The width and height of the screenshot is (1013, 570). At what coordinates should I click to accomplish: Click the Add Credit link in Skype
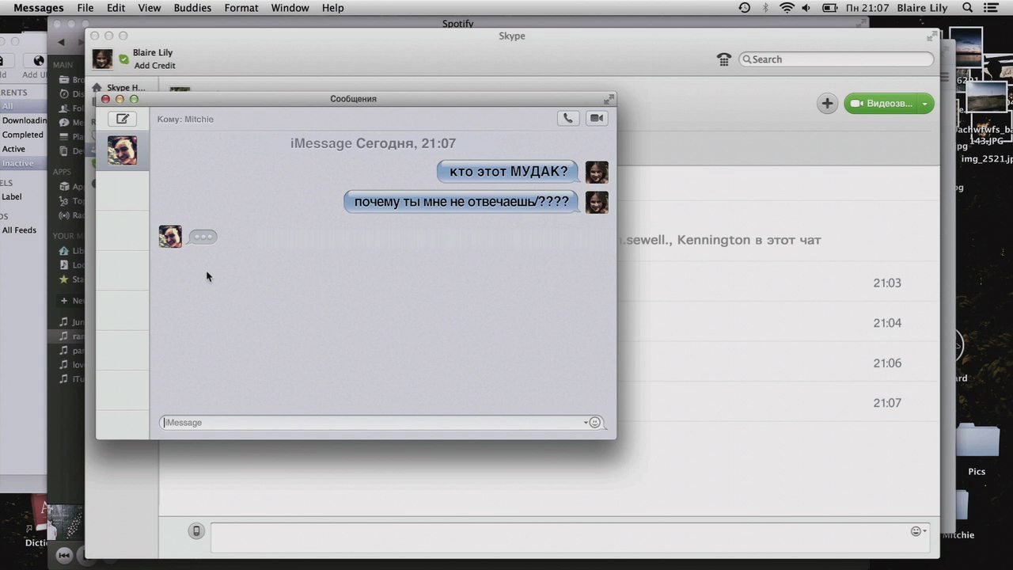[x=154, y=66]
